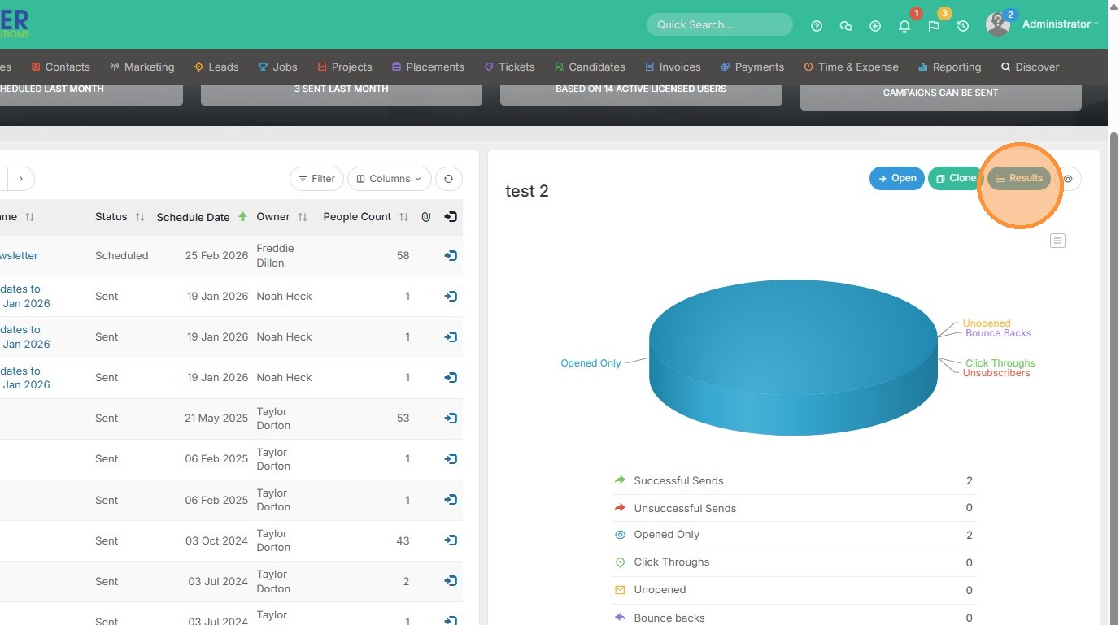Viewport: 1120px width, 625px height.
Task: Click the Unsuccessful Sends stat row
Action: (x=793, y=508)
